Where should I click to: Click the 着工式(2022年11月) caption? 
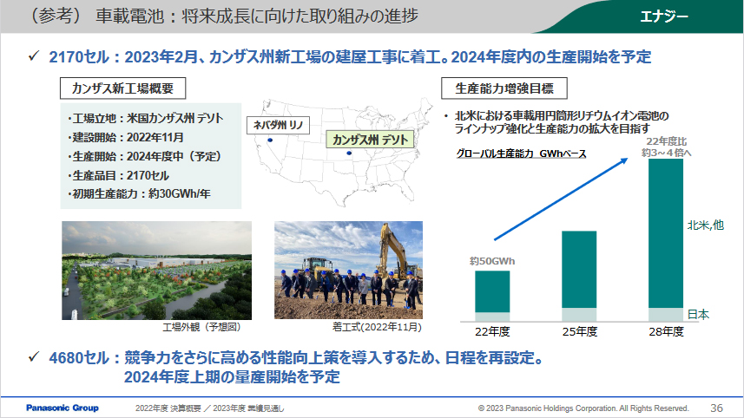click(x=378, y=327)
